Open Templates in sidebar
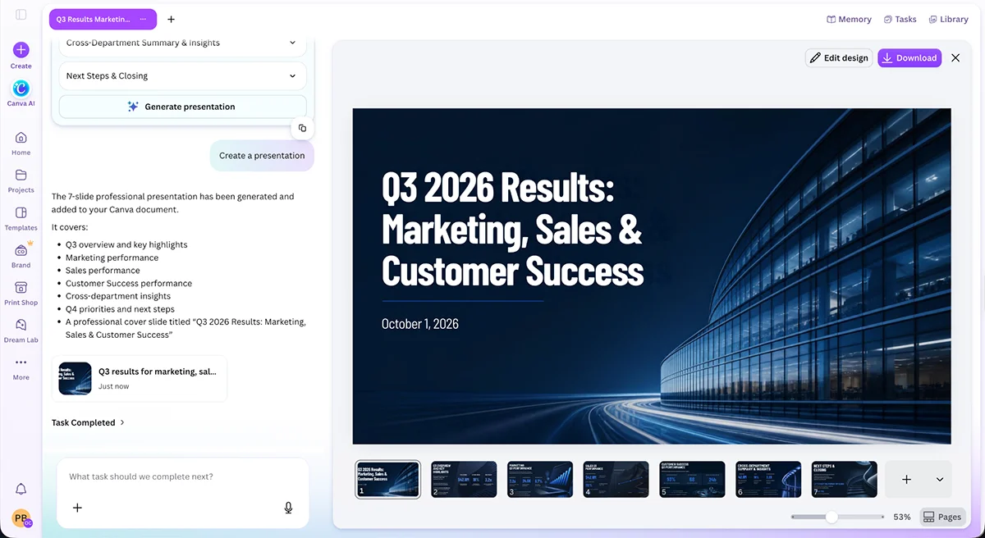The image size is (985, 538). [21, 218]
